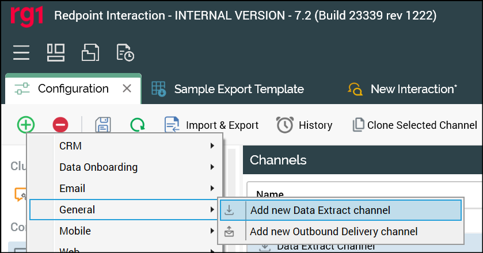Click the green add channel button
Image resolution: width=483 pixels, height=253 pixels.
pyautogui.click(x=26, y=125)
